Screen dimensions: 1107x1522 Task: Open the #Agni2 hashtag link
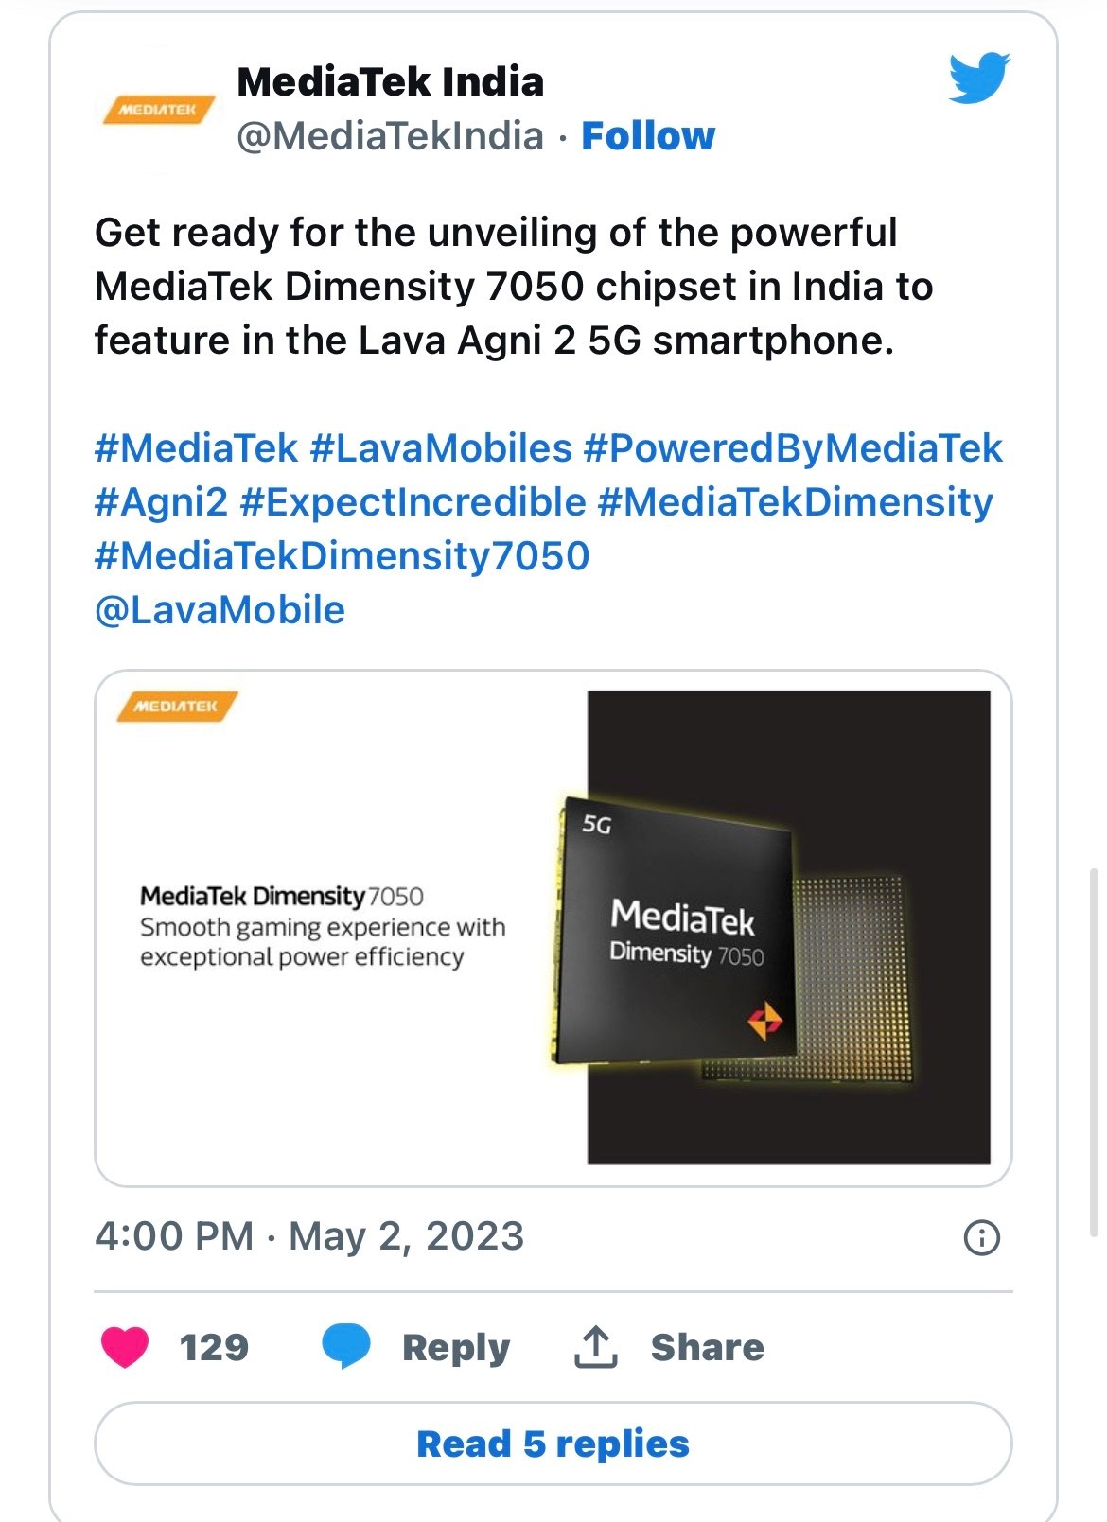pos(161,501)
